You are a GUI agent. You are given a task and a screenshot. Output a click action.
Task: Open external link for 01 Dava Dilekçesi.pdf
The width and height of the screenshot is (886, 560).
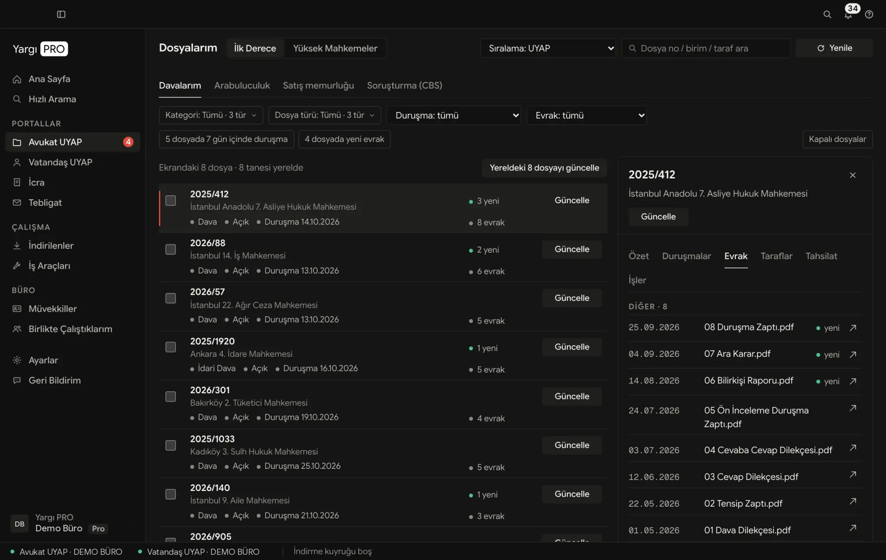tap(853, 528)
